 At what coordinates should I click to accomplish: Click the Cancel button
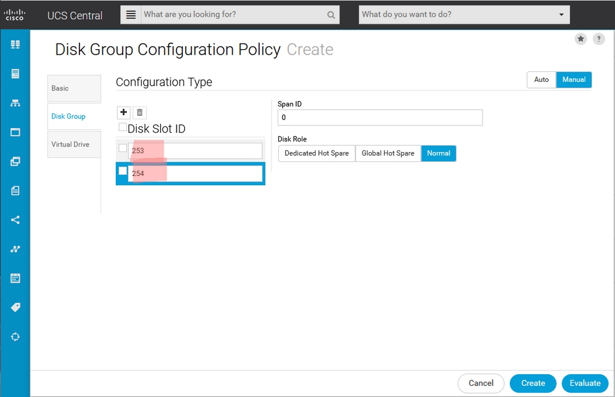point(481,383)
